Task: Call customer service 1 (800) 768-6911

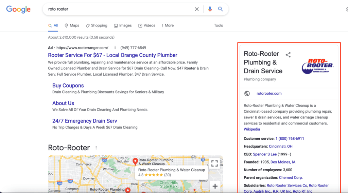Action: point(290,139)
